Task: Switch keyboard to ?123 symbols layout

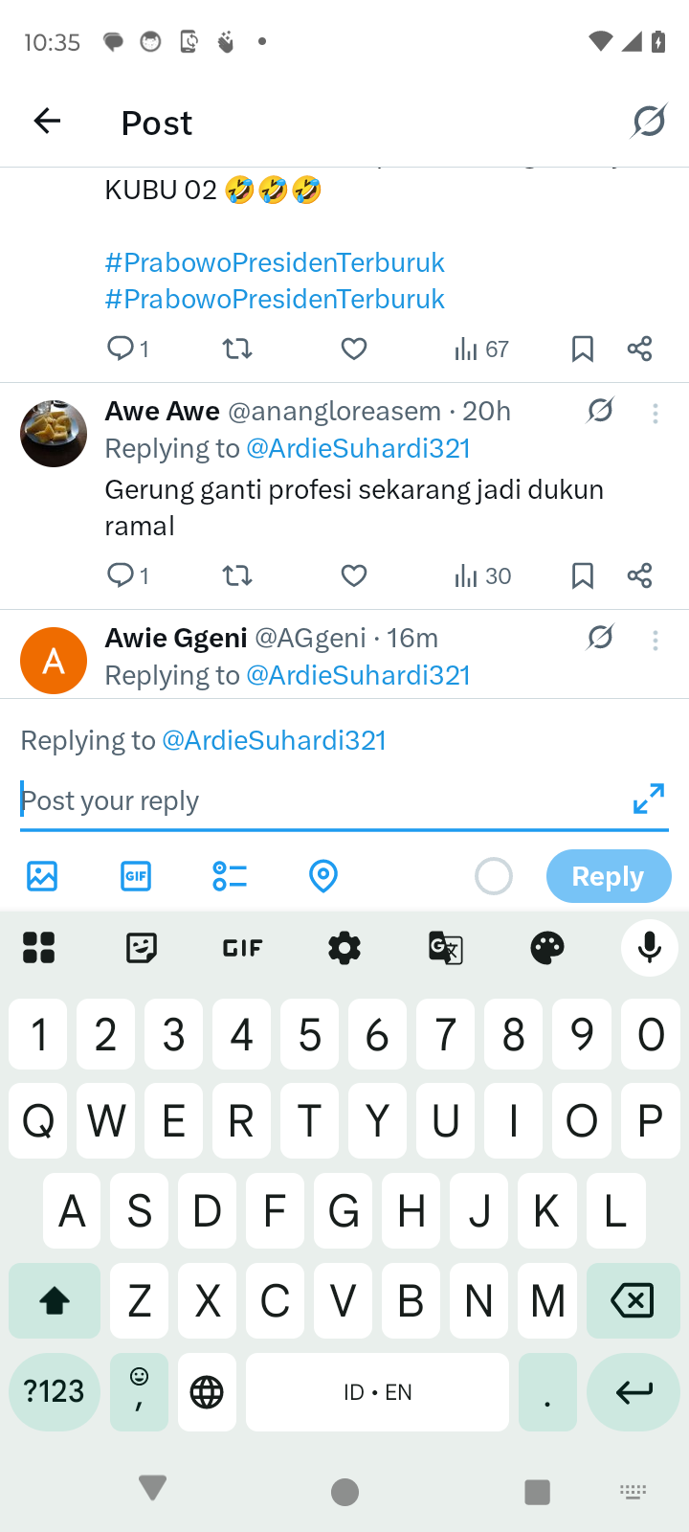Action: (x=55, y=1391)
